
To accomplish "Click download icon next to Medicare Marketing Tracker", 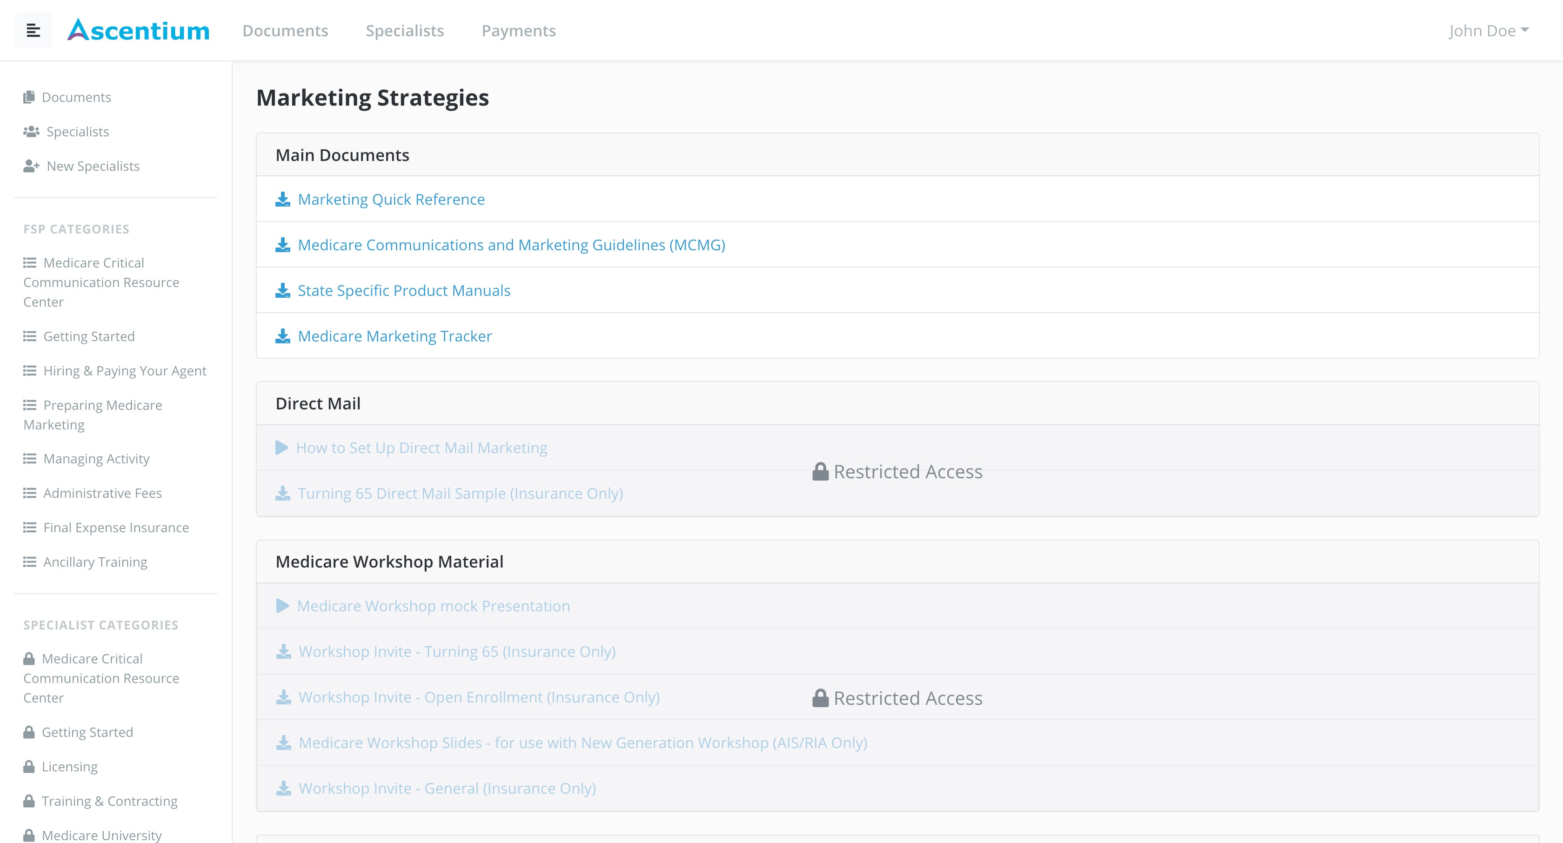I will click(283, 336).
